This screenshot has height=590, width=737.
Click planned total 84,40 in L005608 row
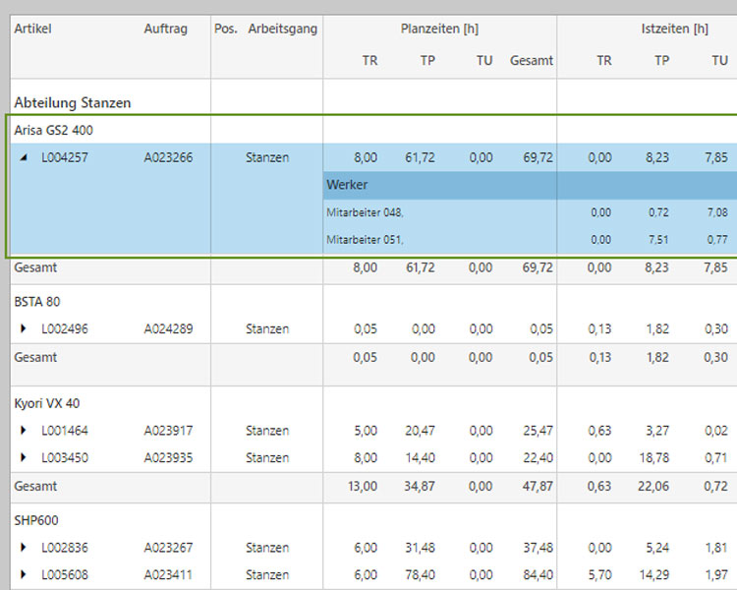[x=538, y=575]
